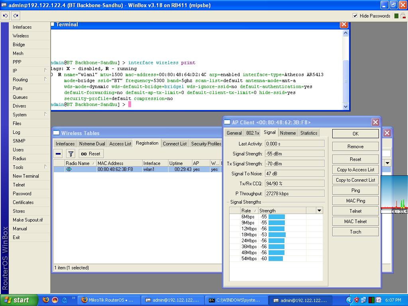Screen dimensions: 408x306
Task: Sort by the Radio Name column header
Action: click(x=80, y=163)
